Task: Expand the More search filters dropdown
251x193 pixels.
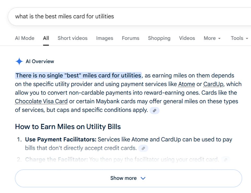Action: (x=212, y=38)
